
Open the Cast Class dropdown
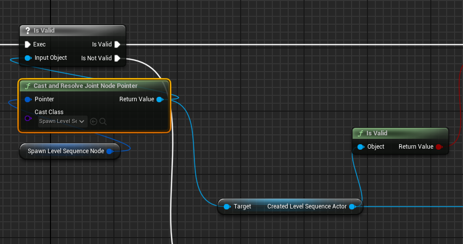point(62,121)
